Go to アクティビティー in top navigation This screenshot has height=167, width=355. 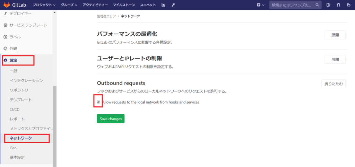point(95,5)
